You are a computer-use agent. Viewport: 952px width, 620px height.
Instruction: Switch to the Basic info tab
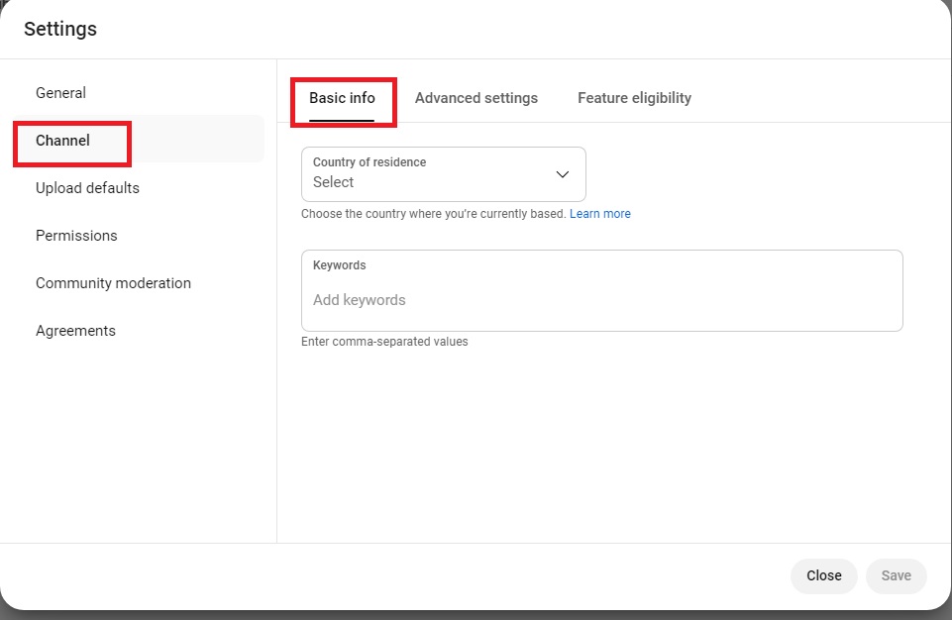click(x=342, y=98)
